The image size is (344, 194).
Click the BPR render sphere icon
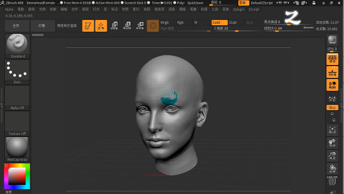[332, 40]
